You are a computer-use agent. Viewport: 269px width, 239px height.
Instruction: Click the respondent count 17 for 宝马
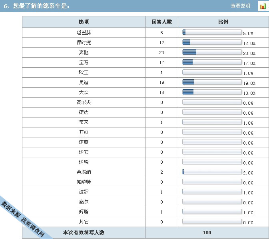tap(161, 63)
